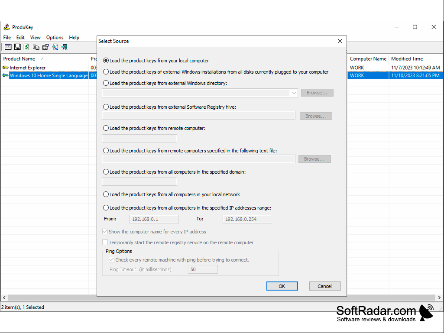Sort by the Computer Name column header
This screenshot has width=444, height=333.
(x=368, y=59)
